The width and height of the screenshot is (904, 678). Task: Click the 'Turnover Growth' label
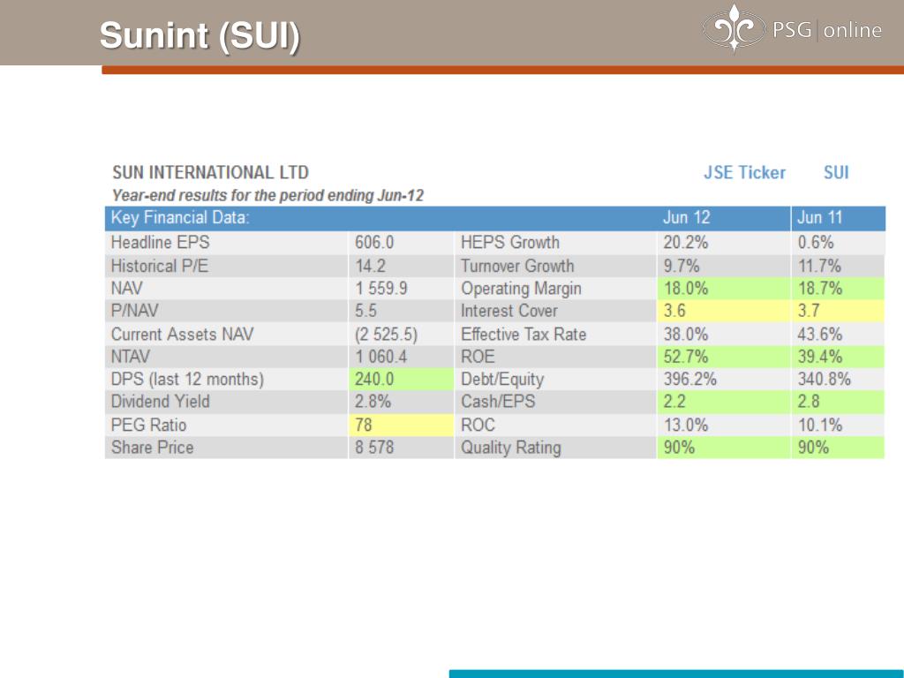pyautogui.click(x=517, y=266)
